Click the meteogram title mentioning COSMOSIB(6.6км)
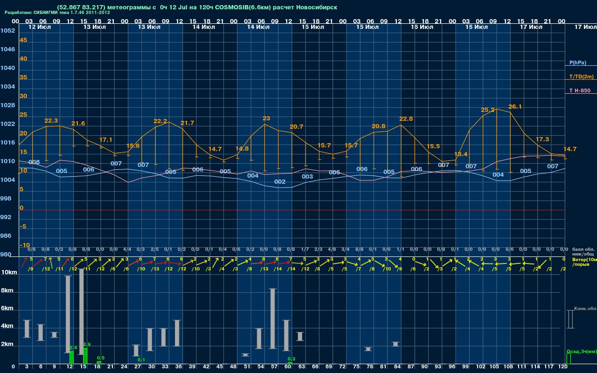Viewport: 597px width, 373px height. 197,7
